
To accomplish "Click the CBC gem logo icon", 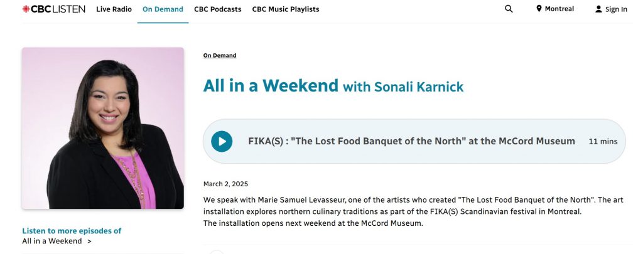I will coord(26,9).
